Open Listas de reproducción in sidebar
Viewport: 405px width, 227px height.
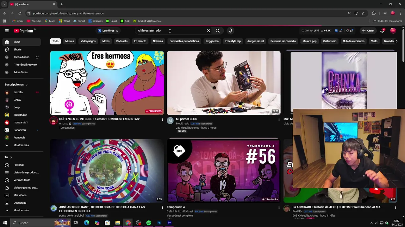click(x=22, y=172)
